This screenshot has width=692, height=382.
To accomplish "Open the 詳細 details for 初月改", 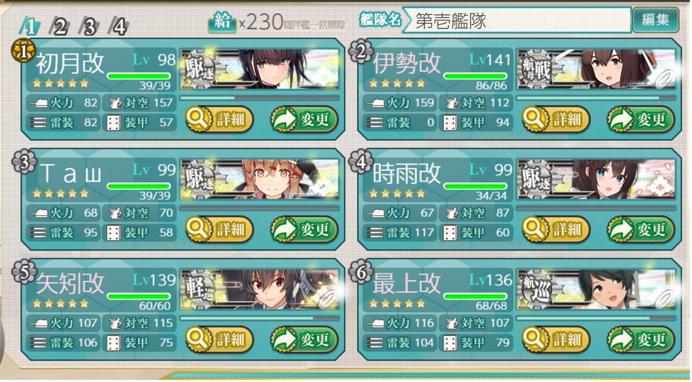I will point(219,120).
